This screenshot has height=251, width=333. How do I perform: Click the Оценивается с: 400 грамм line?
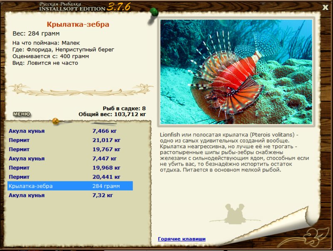[x=50, y=56]
